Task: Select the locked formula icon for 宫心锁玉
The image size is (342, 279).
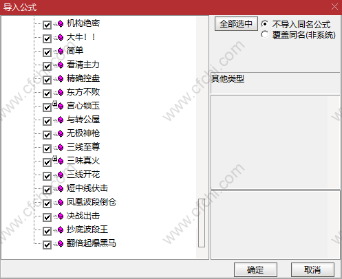Action: tap(58, 105)
